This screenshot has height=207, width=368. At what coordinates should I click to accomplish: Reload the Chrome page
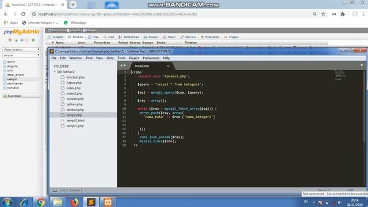(x=23, y=14)
